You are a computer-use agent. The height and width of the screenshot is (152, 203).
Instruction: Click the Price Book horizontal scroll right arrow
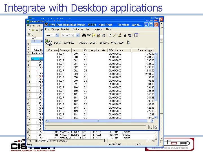coord(152,121)
